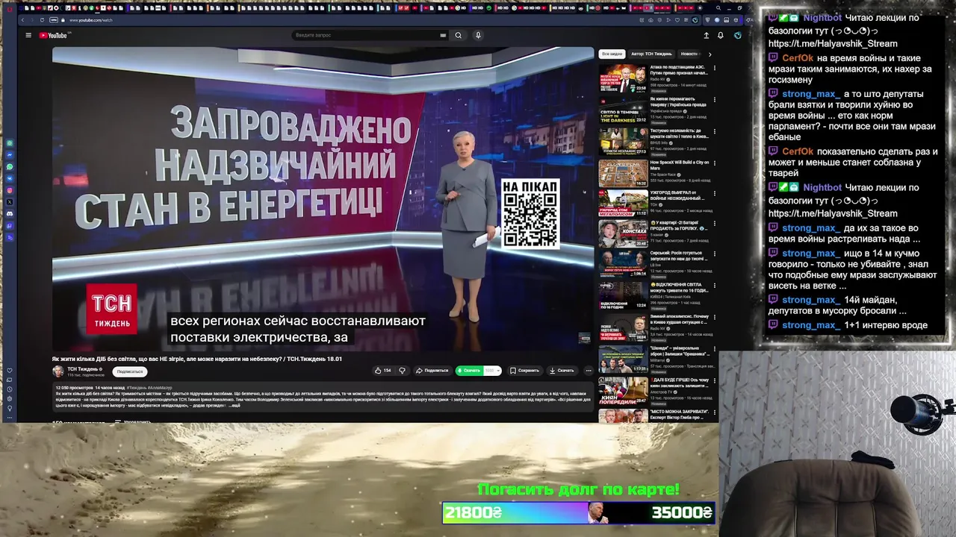956x537 pixels.
Task: Click the Скачать button with download arrow
Action: coord(562,371)
